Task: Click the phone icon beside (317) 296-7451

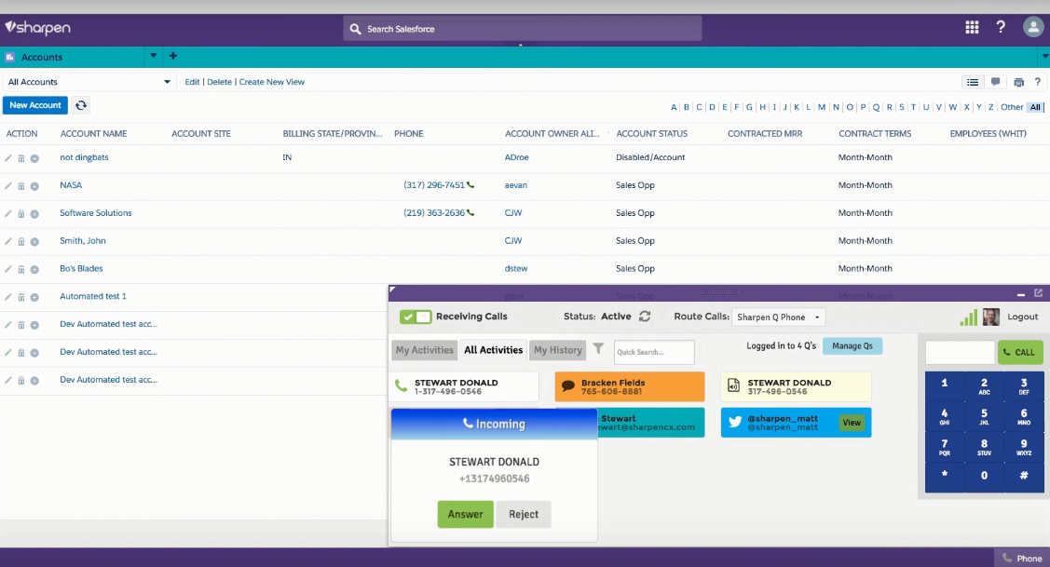Action: click(x=470, y=184)
